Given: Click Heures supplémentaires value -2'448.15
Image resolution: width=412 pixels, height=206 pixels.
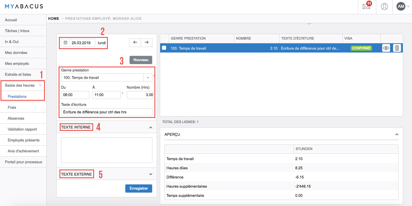Looking at the screenshot, I should 303,186.
